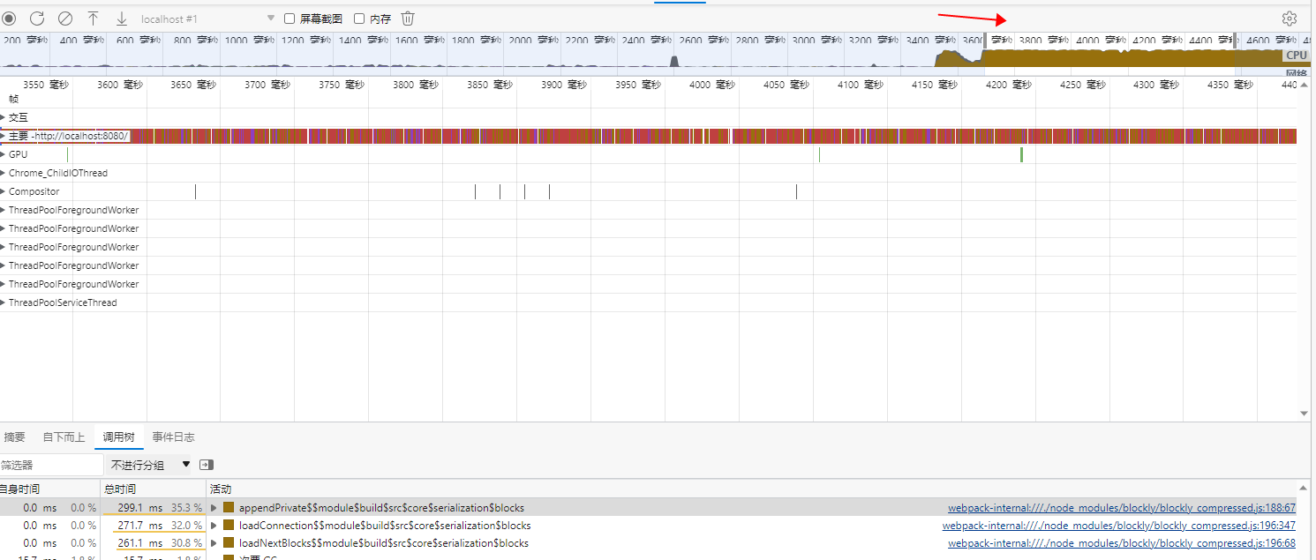This screenshot has height=560, width=1316.
Task: Click the heaviest stack icon beside grouping dropdown
Action: [208, 465]
